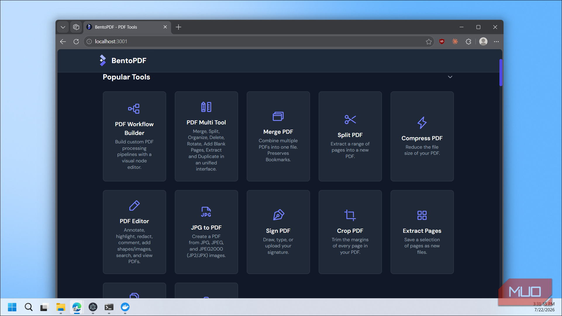This screenshot has width=562, height=316.
Task: Open Windows Search from taskbar
Action: (28, 307)
